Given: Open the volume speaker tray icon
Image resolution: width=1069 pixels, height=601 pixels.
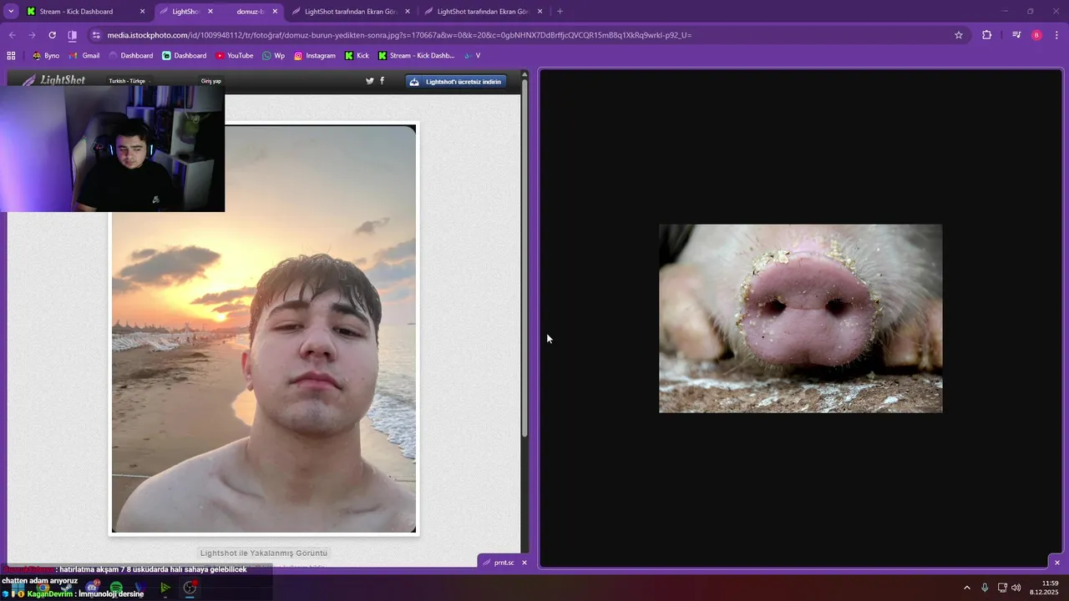Looking at the screenshot, I should tap(1016, 588).
